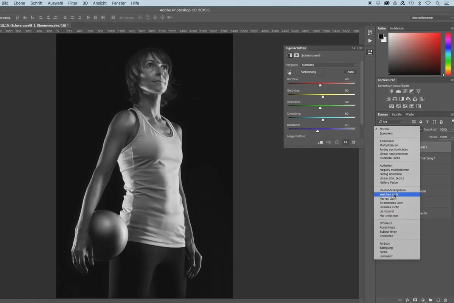The height and width of the screenshot is (303, 454).
Task: Enable the Farbtonung checkbox
Action: click(298, 72)
